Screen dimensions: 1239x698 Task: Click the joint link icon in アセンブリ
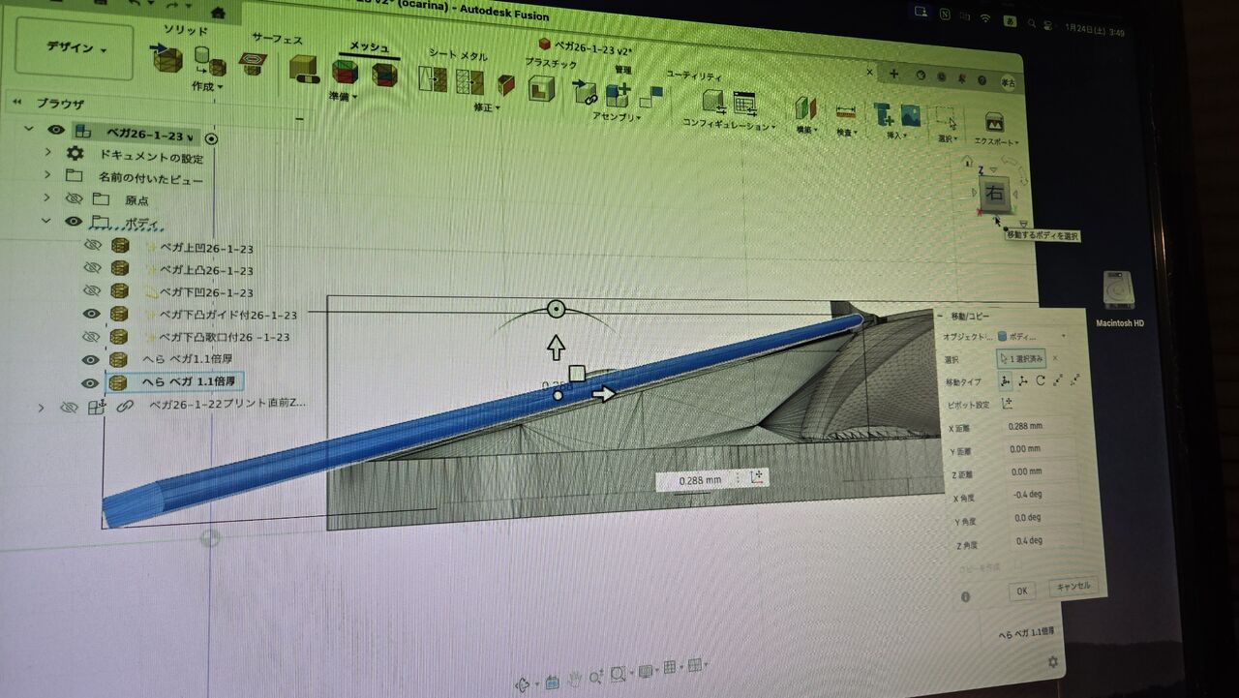pyautogui.click(x=585, y=92)
